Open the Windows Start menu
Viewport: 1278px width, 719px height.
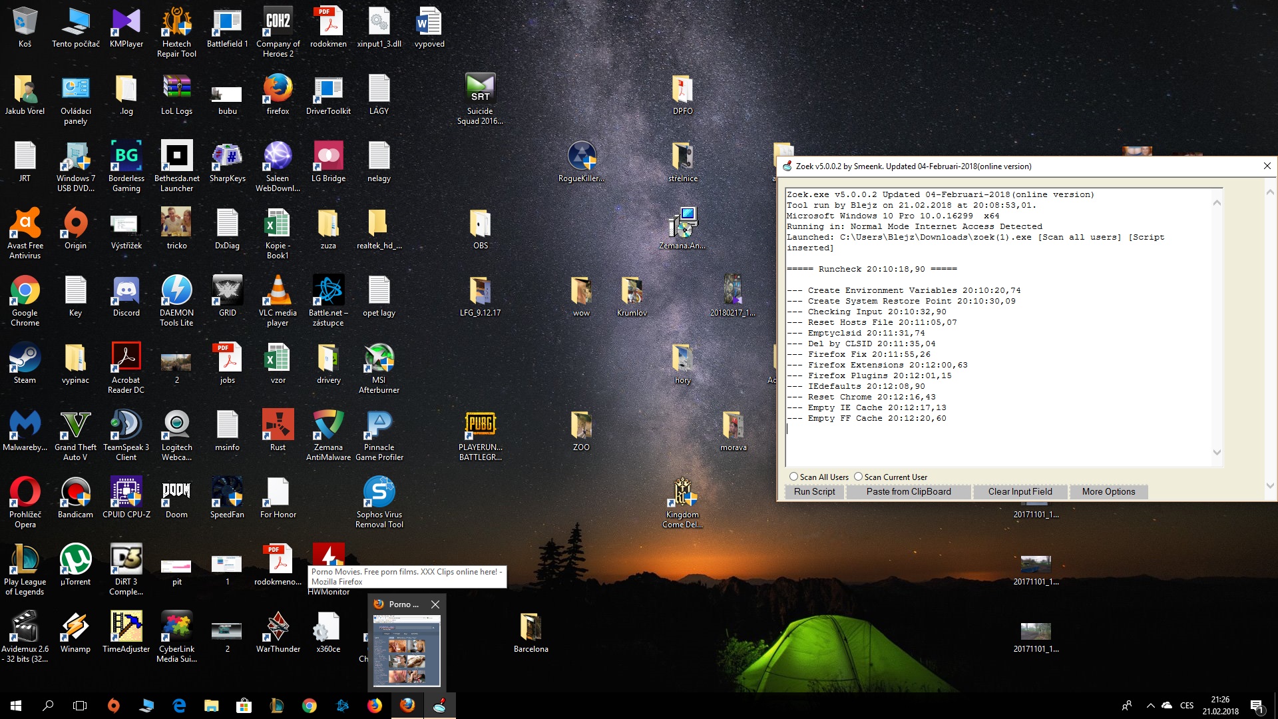pyautogui.click(x=16, y=706)
